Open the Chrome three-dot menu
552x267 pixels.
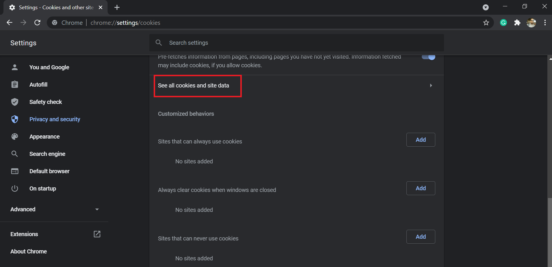[545, 23]
